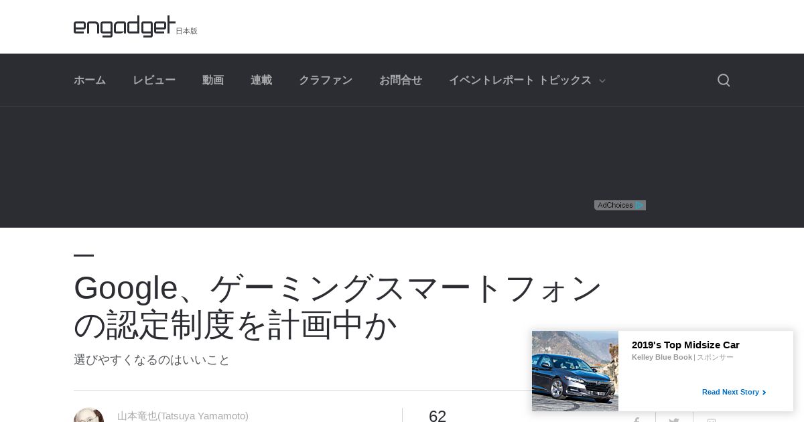804x422 pixels.
Task: Open the クラファン menu item
Action: (x=326, y=80)
